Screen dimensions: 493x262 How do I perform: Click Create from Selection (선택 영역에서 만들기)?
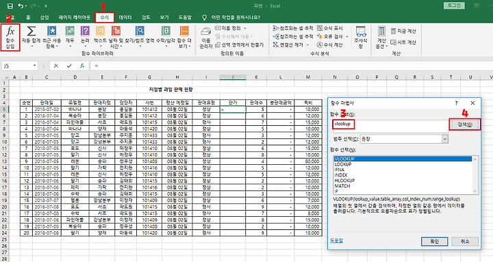pyautogui.click(x=239, y=45)
